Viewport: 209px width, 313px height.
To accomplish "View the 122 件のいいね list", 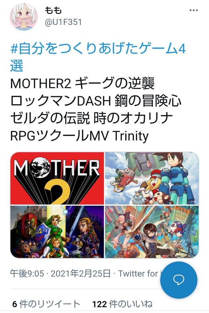I will click(x=122, y=304).
